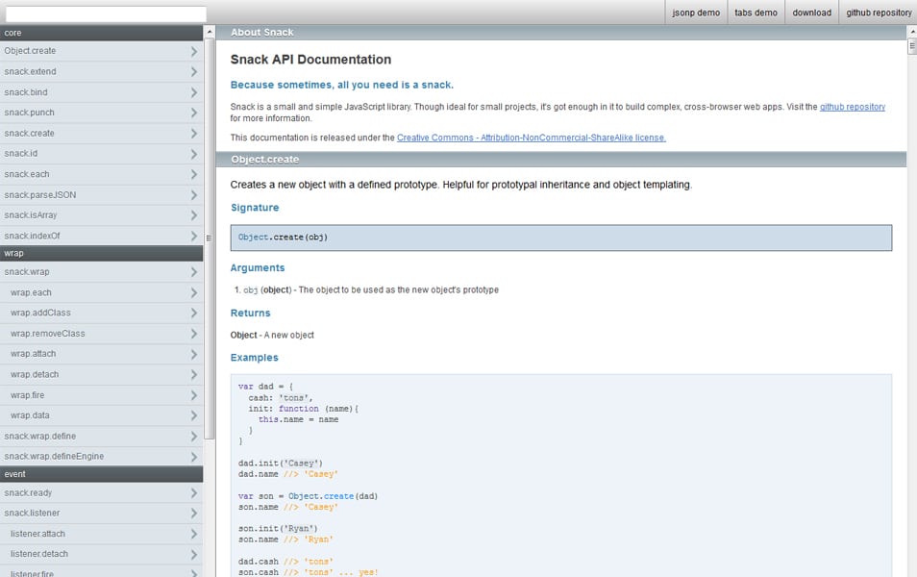The height and width of the screenshot is (577, 917).
Task: Jump to snack.parseJSON documentation
Action: [102, 195]
